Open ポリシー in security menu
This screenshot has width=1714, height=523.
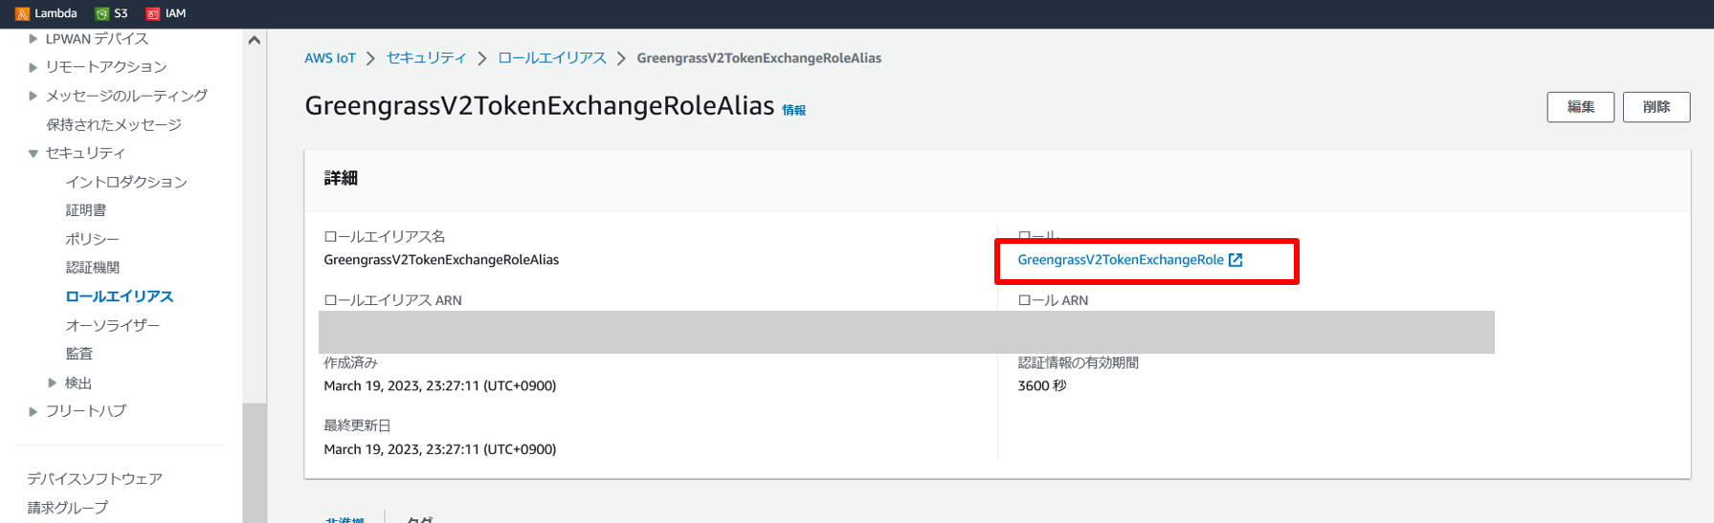93,239
